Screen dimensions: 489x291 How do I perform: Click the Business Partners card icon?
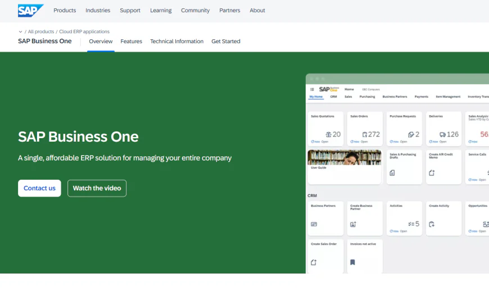[314, 224]
